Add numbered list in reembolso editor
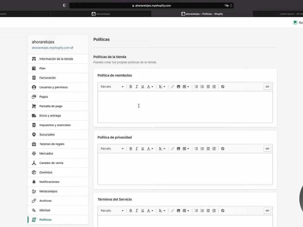303x227 pixels. pos(202,87)
